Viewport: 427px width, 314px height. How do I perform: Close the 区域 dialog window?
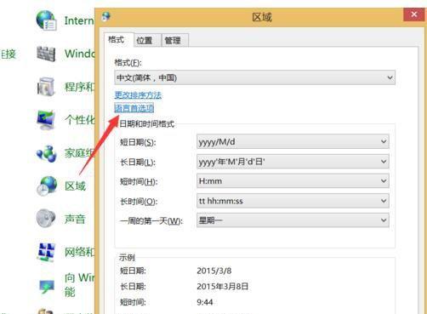[414, 14]
